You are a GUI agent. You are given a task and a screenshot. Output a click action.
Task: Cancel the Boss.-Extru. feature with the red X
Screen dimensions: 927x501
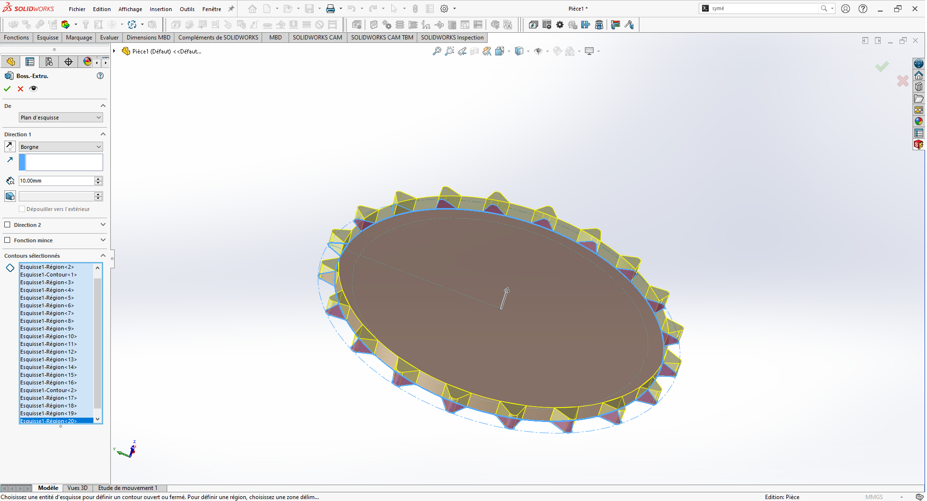pyautogui.click(x=20, y=89)
